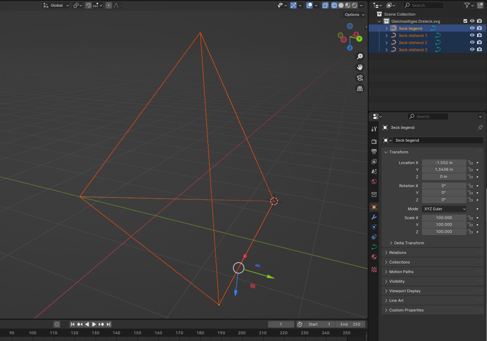The height and width of the screenshot is (341, 487).
Task: Toggle camera view icon in viewport
Action: (359, 78)
